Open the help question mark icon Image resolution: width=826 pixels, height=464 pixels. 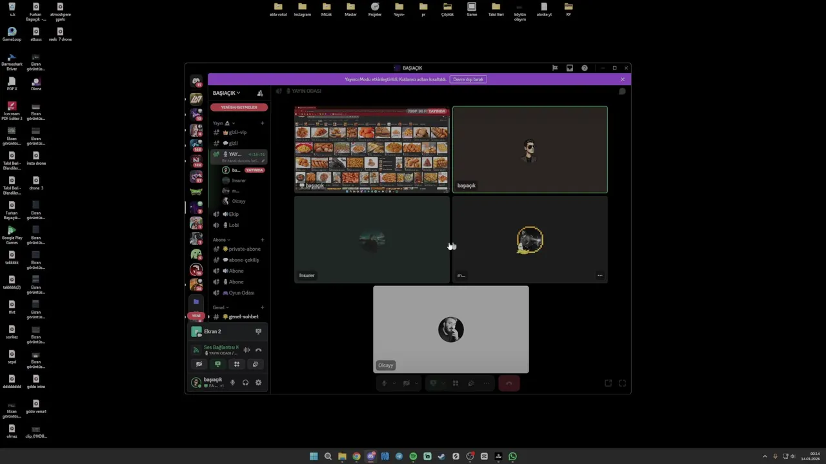pos(585,68)
